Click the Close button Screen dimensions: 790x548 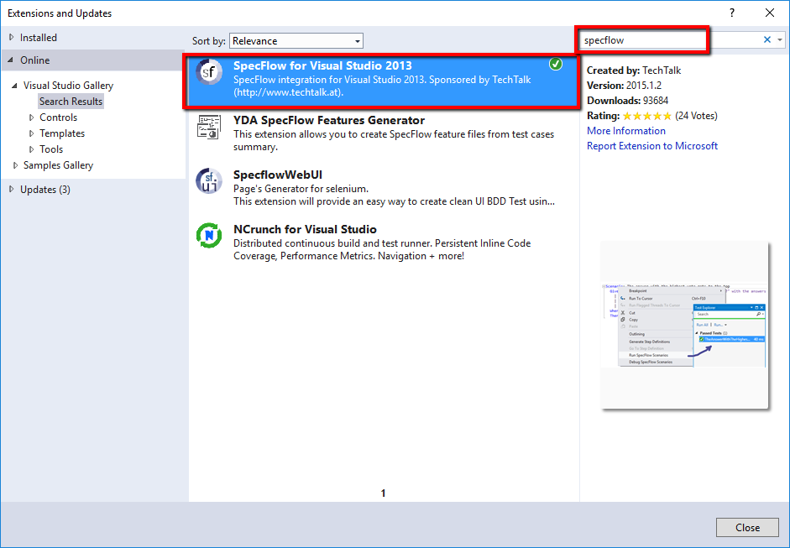click(x=746, y=527)
